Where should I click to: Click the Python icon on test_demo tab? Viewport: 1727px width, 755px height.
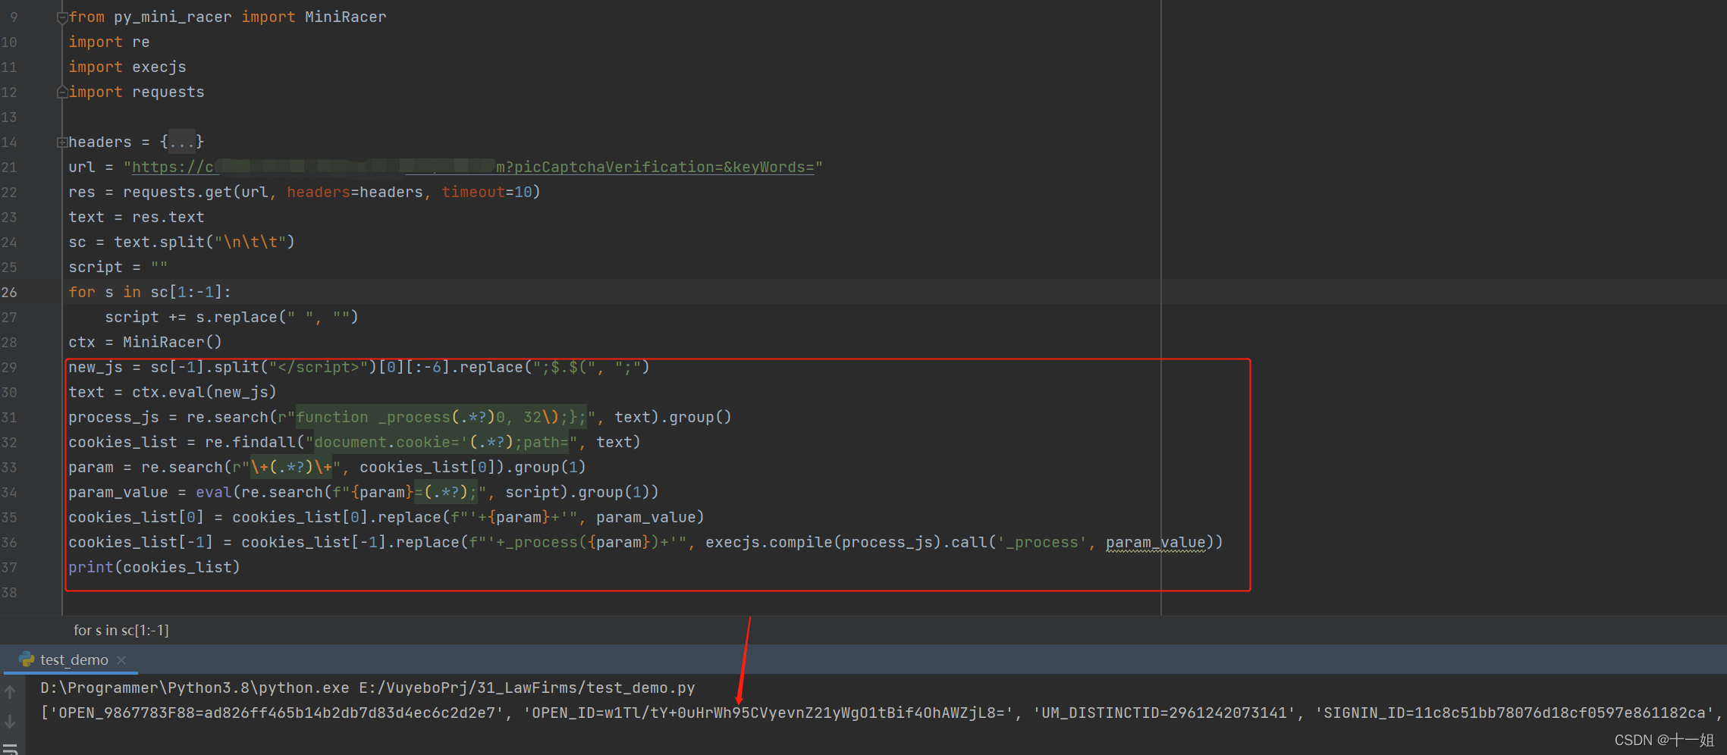pos(27,659)
